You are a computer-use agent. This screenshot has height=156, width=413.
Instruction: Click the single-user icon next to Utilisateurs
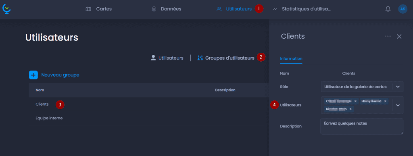click(x=153, y=58)
